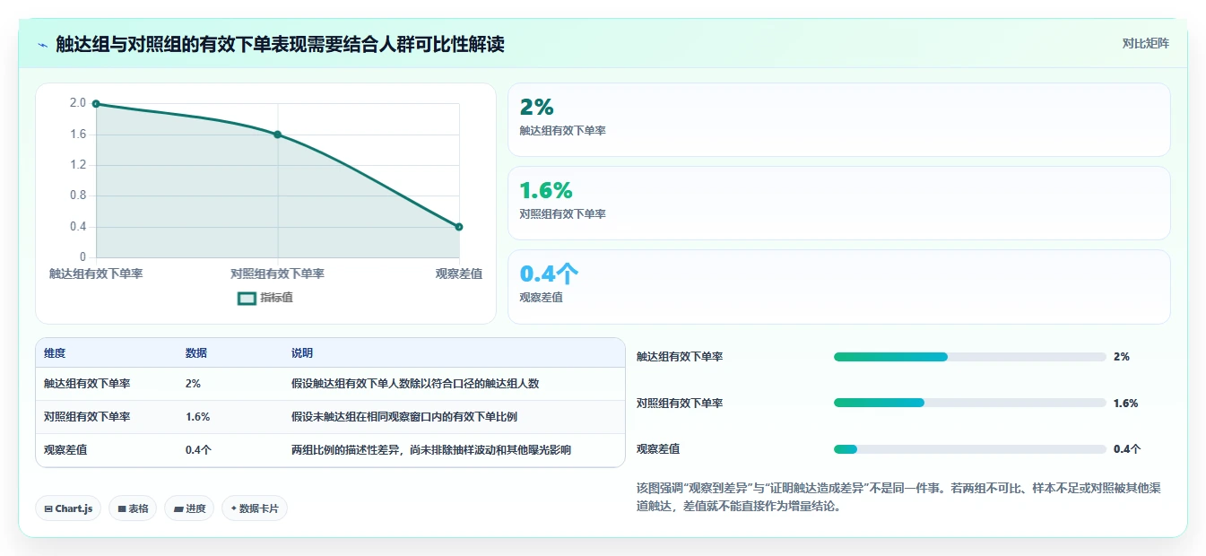Click y-axis tick 0.8
Screen dimensions: 1206x556
[x=78, y=195]
